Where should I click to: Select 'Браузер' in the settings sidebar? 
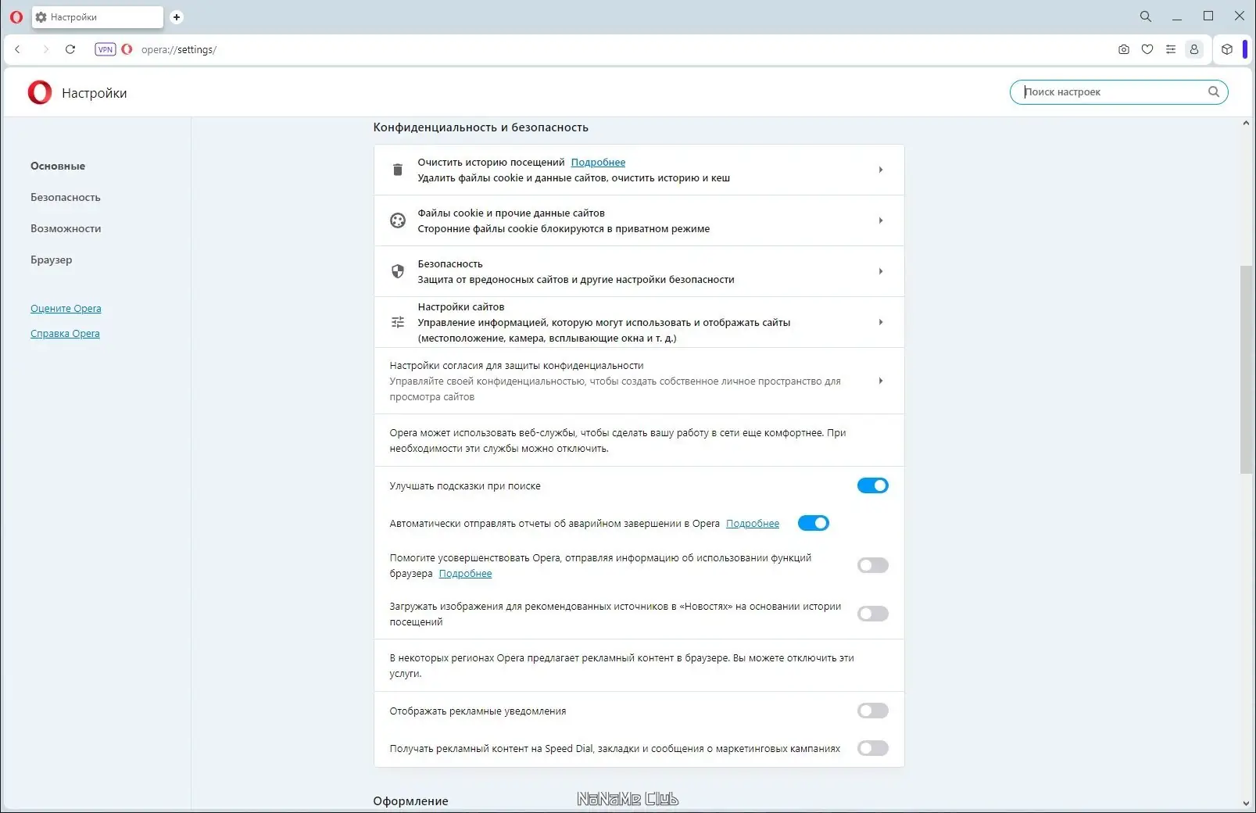coord(52,260)
